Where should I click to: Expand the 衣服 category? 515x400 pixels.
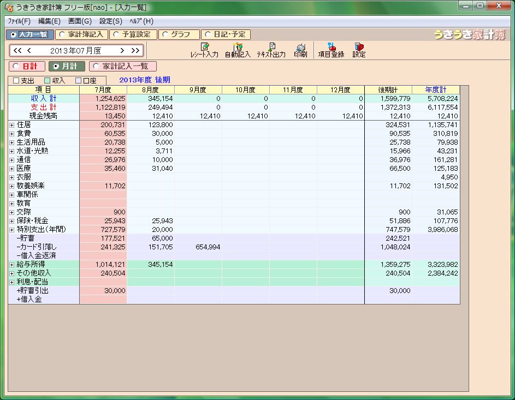tap(12, 177)
